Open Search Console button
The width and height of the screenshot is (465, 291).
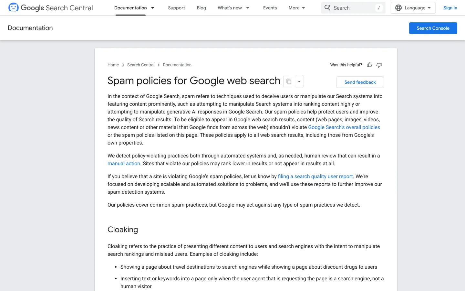pyautogui.click(x=433, y=28)
